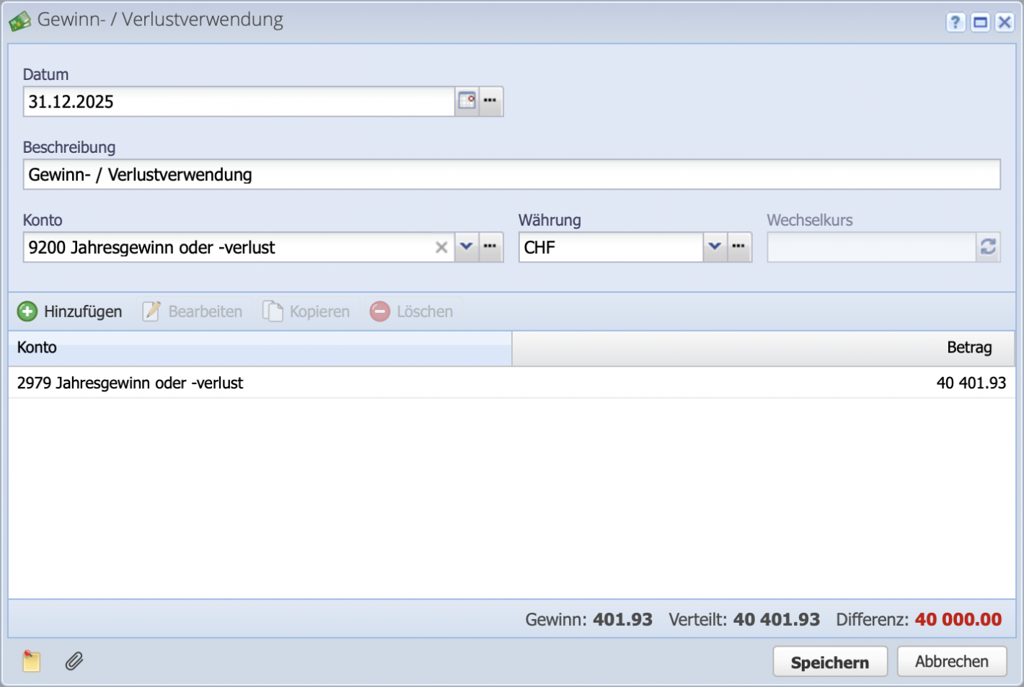This screenshot has height=687, width=1024.
Task: Select row 2979 Jahresgewinn oder -verlust
Action: (x=288, y=383)
